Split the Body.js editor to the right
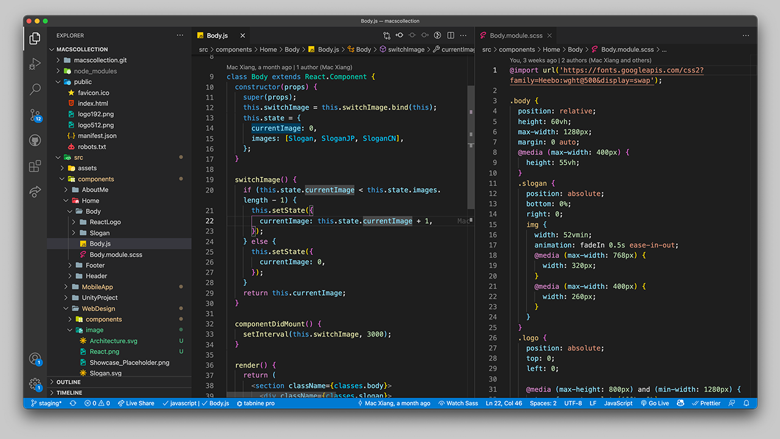Screen dimensions: 780x439 coord(451,35)
